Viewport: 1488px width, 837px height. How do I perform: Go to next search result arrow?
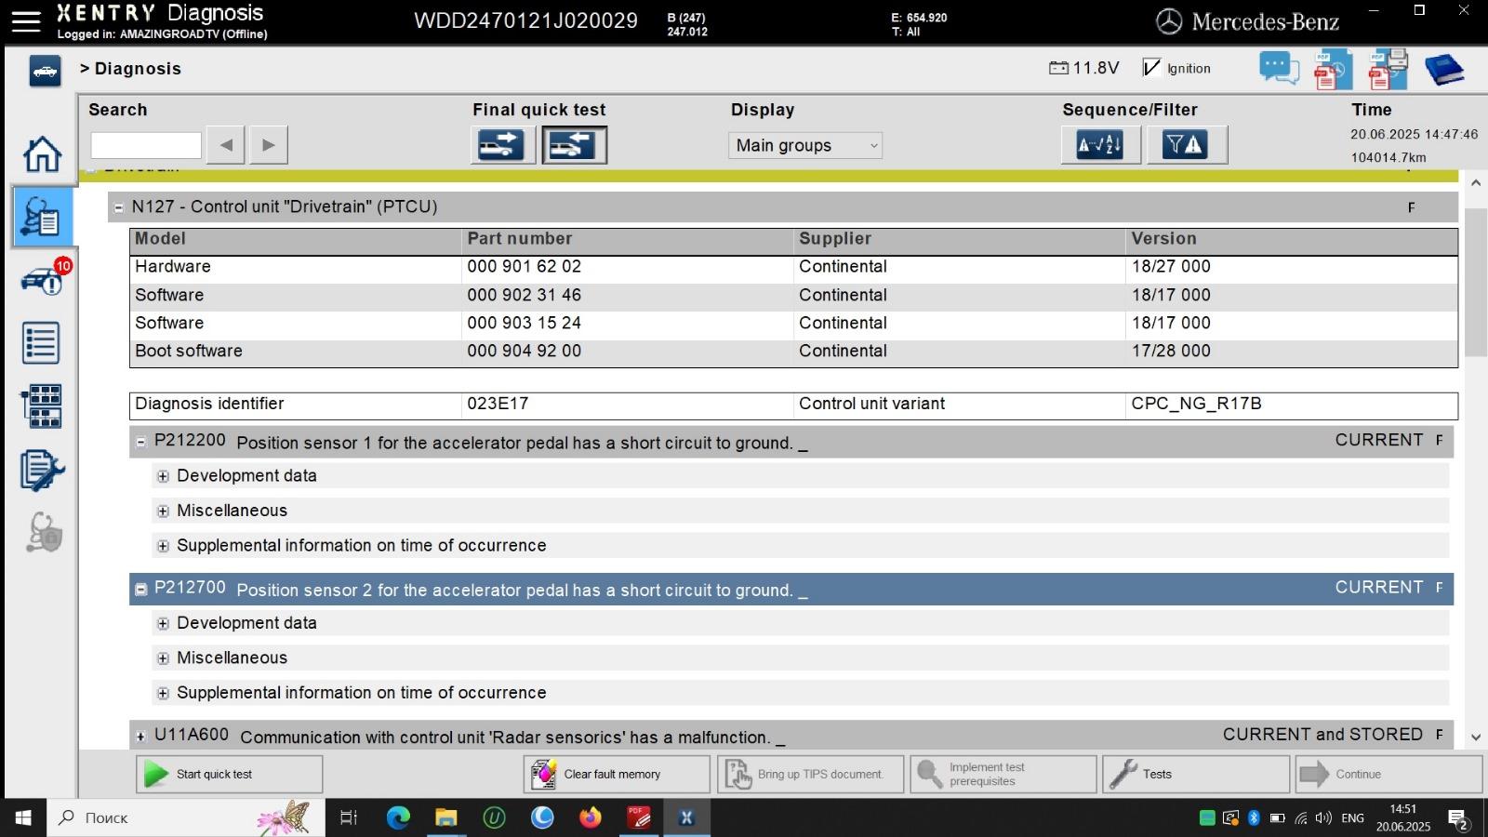click(269, 145)
